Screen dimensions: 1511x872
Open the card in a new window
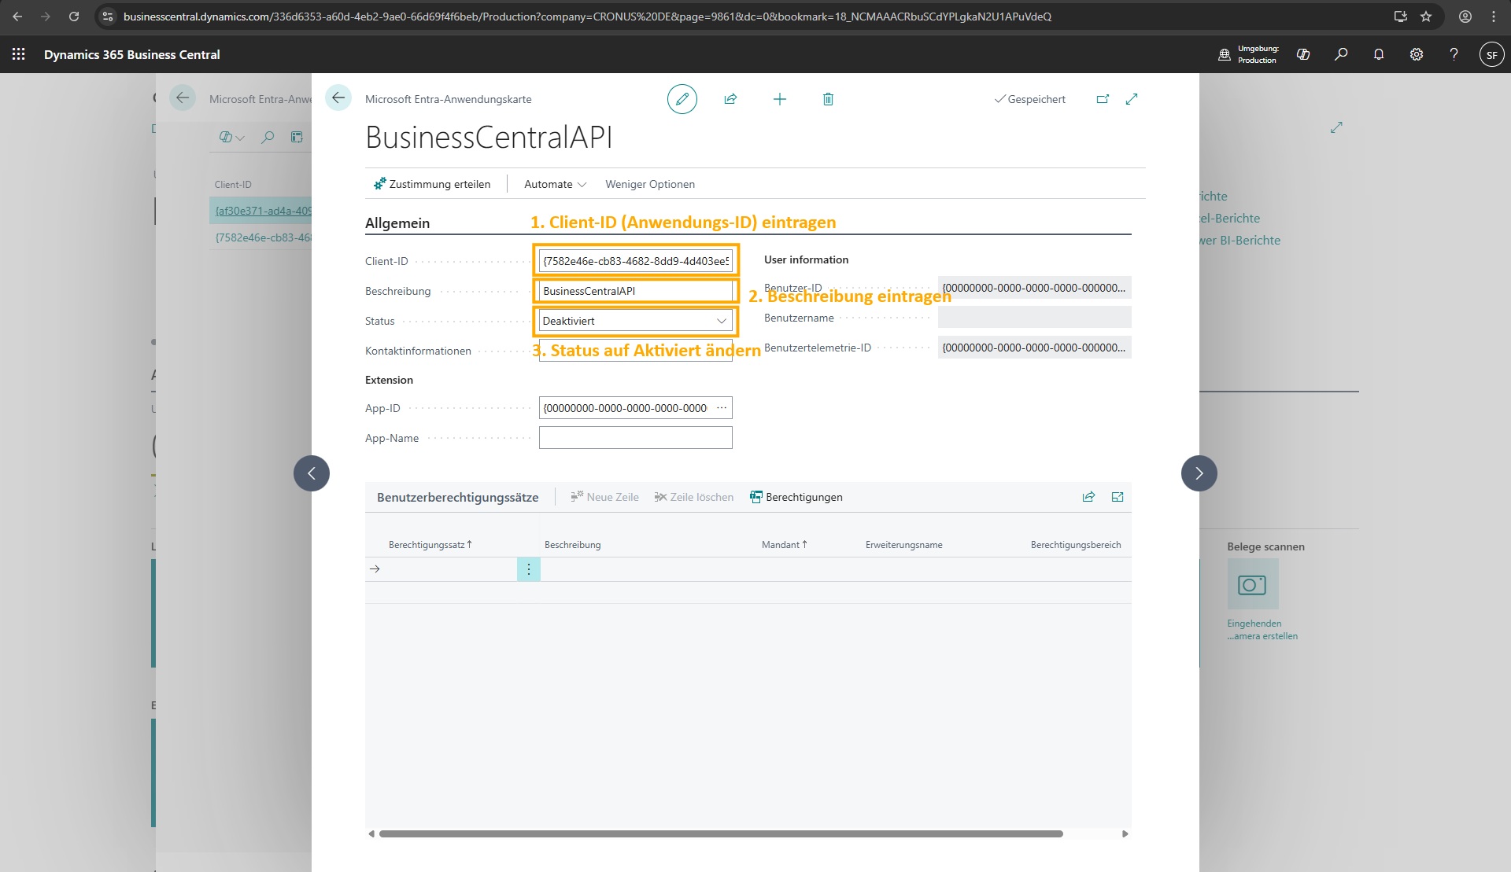[1103, 99]
